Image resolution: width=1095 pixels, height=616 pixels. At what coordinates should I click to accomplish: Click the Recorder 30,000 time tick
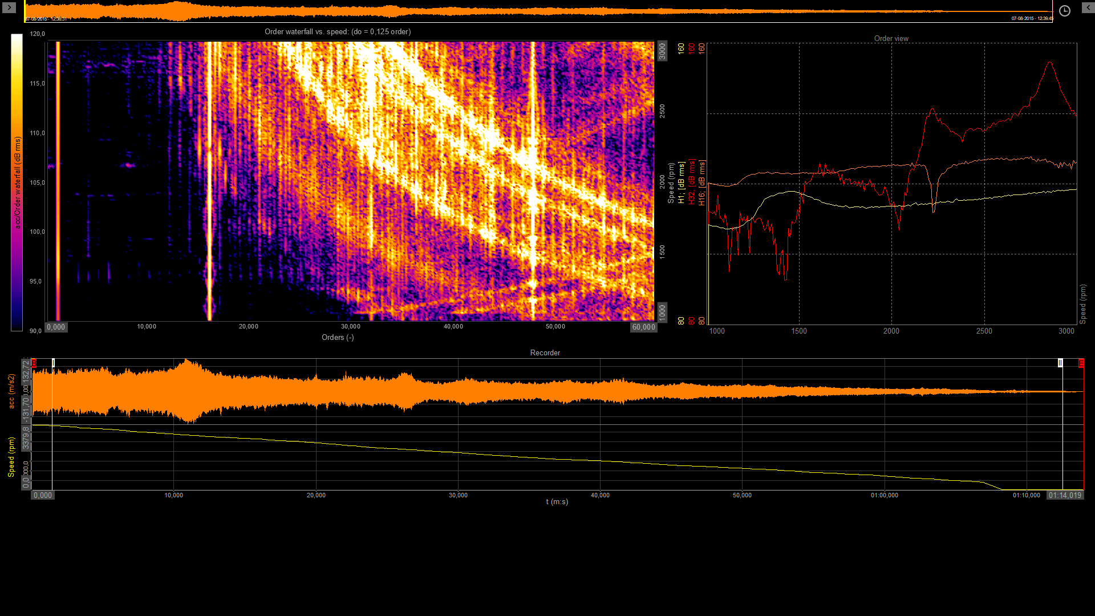(458, 495)
